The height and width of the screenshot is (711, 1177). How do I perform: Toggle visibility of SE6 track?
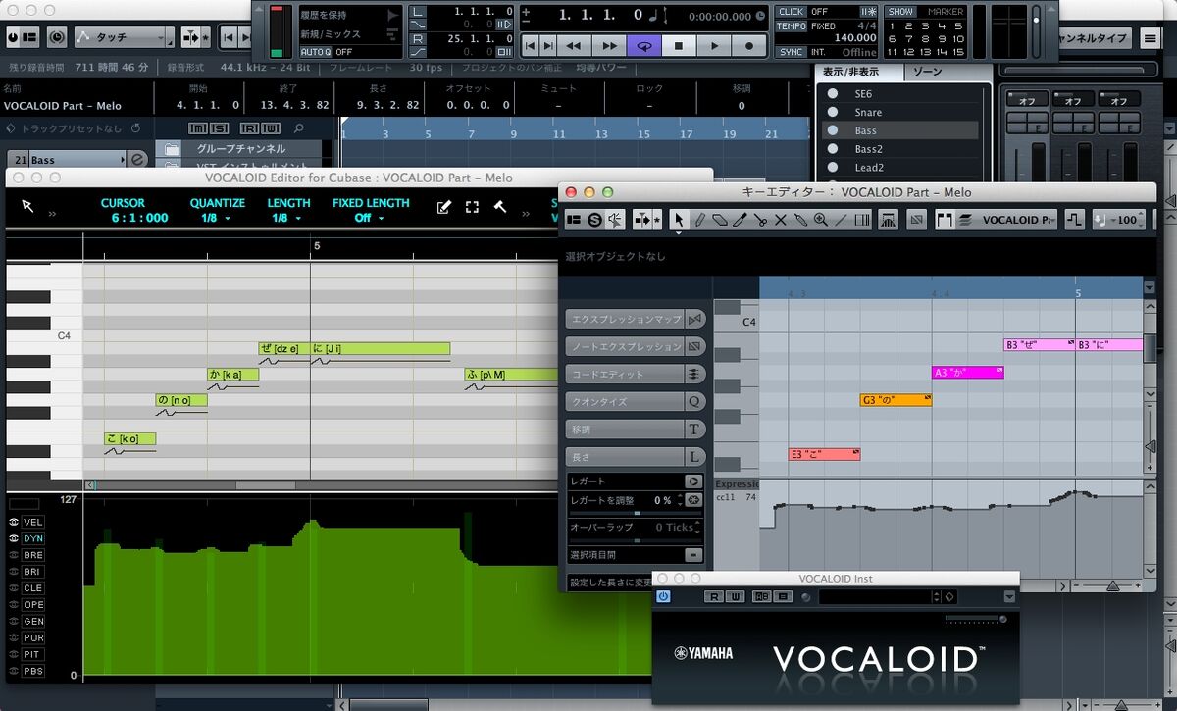pos(833,94)
